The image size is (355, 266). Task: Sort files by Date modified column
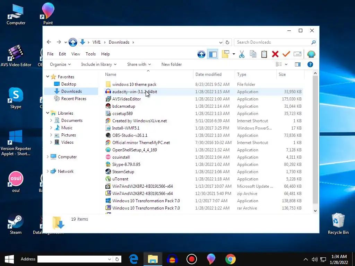pos(208,74)
